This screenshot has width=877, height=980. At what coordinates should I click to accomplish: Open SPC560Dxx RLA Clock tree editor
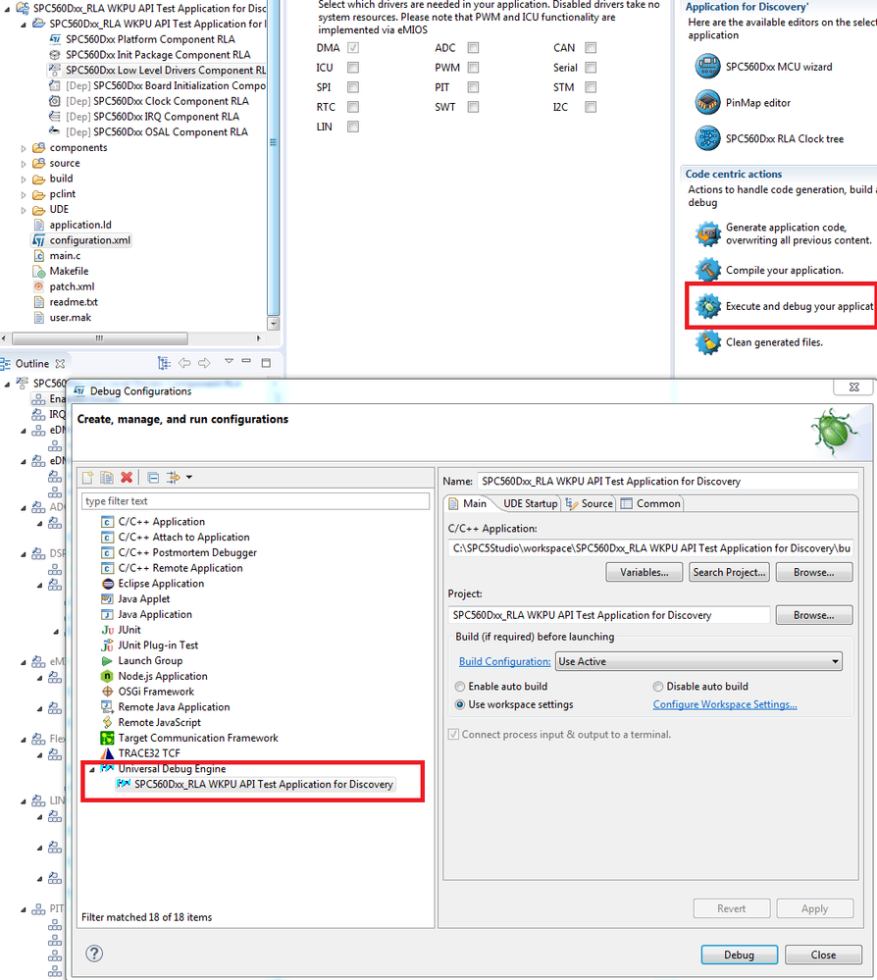769,138
